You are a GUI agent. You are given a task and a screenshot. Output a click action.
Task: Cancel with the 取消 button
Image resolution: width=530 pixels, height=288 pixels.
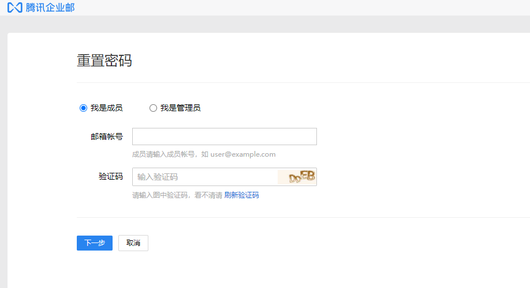(133, 243)
